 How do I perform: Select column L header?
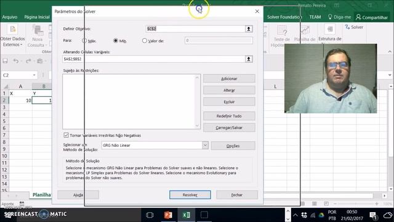click(x=275, y=86)
